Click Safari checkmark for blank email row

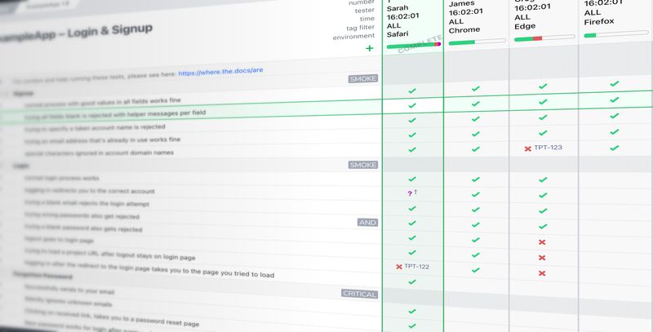pyautogui.click(x=412, y=208)
